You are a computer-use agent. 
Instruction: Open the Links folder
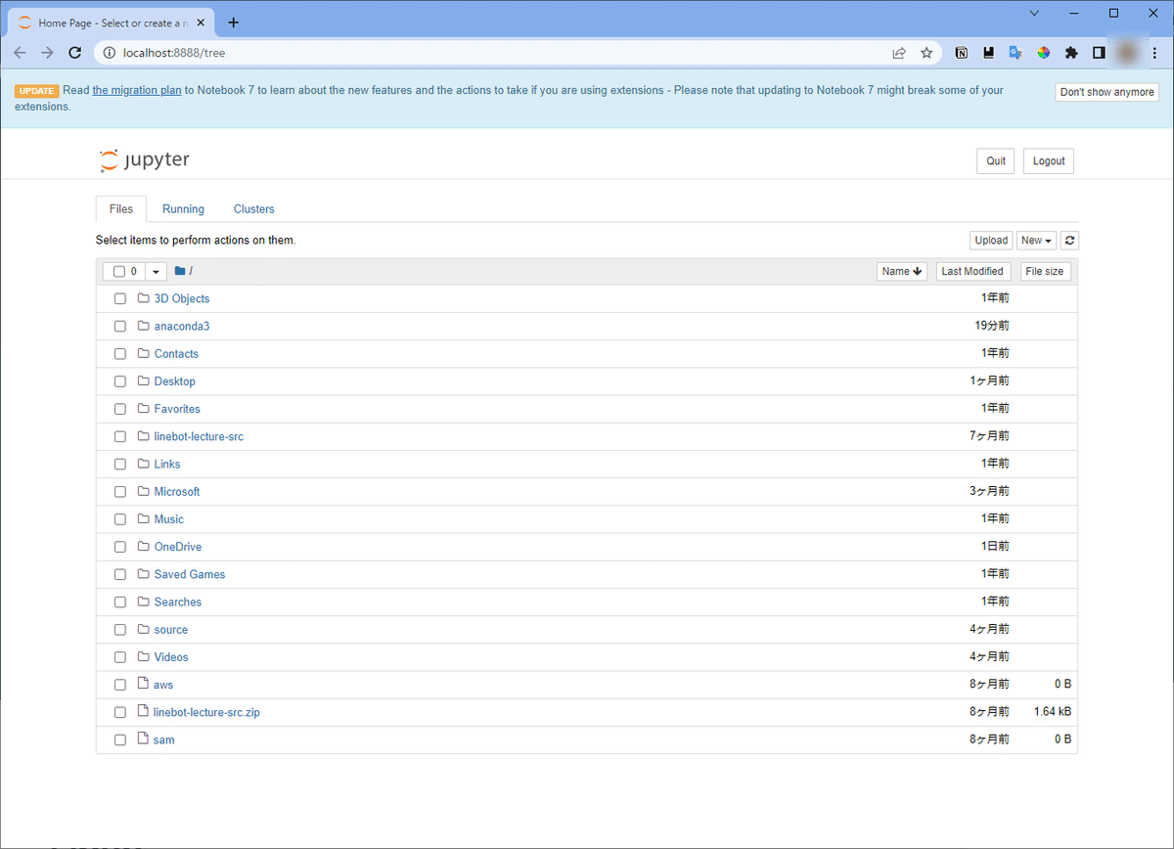tap(167, 464)
